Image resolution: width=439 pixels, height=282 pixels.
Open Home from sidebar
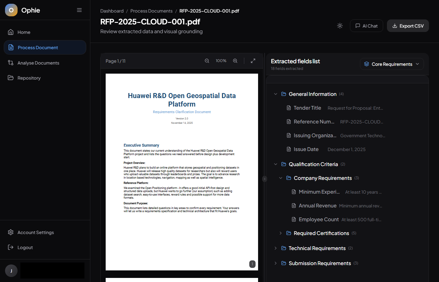(x=45, y=32)
